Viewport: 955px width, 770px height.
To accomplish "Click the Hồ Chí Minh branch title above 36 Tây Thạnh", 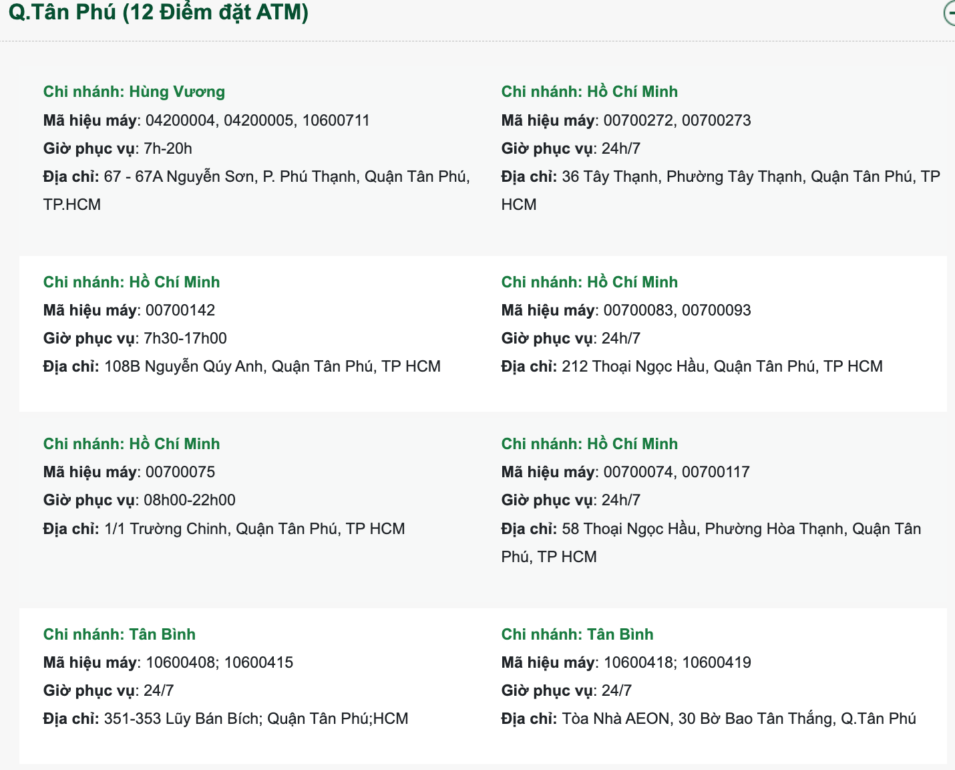I will click(x=589, y=92).
